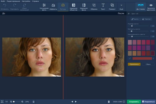Image resolution: width=156 pixels, height=104 pixels.
Task: Go back from Цвет губ panel
Action: (129, 14)
